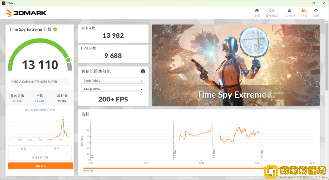Click the 3DMark logo in the header
The height and width of the screenshot is (180, 329).
point(26,13)
